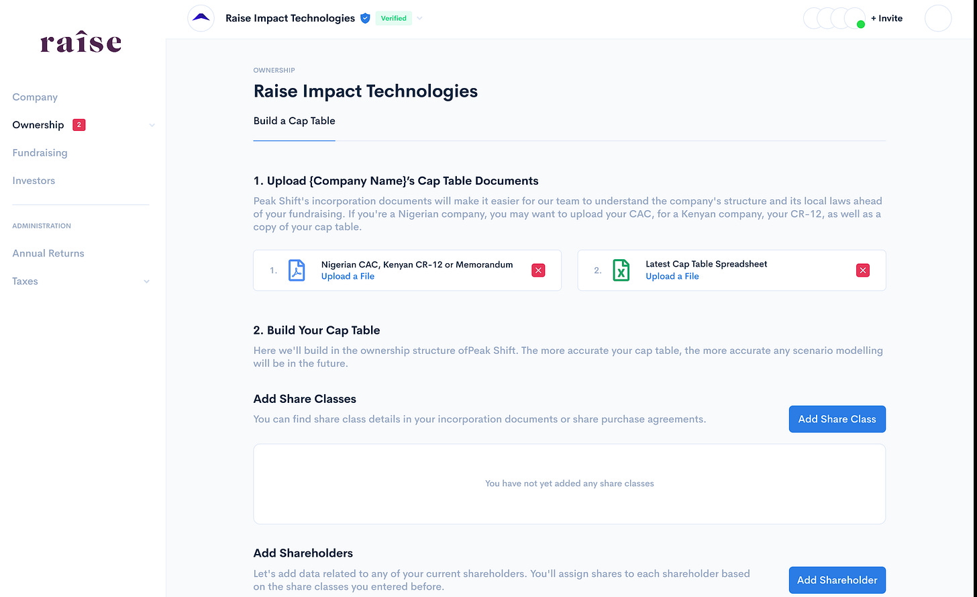Click the Add Shareholder button

[x=837, y=580]
